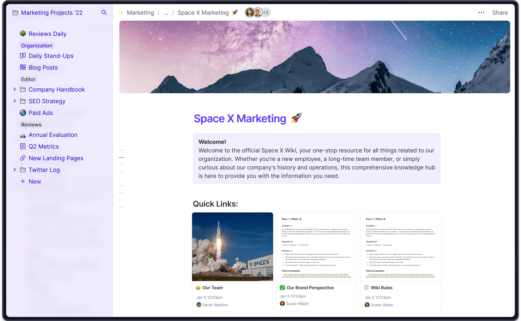The height and width of the screenshot is (321, 521).
Task: Click the tree emoji next to Reviews Daily
Action: tap(23, 34)
